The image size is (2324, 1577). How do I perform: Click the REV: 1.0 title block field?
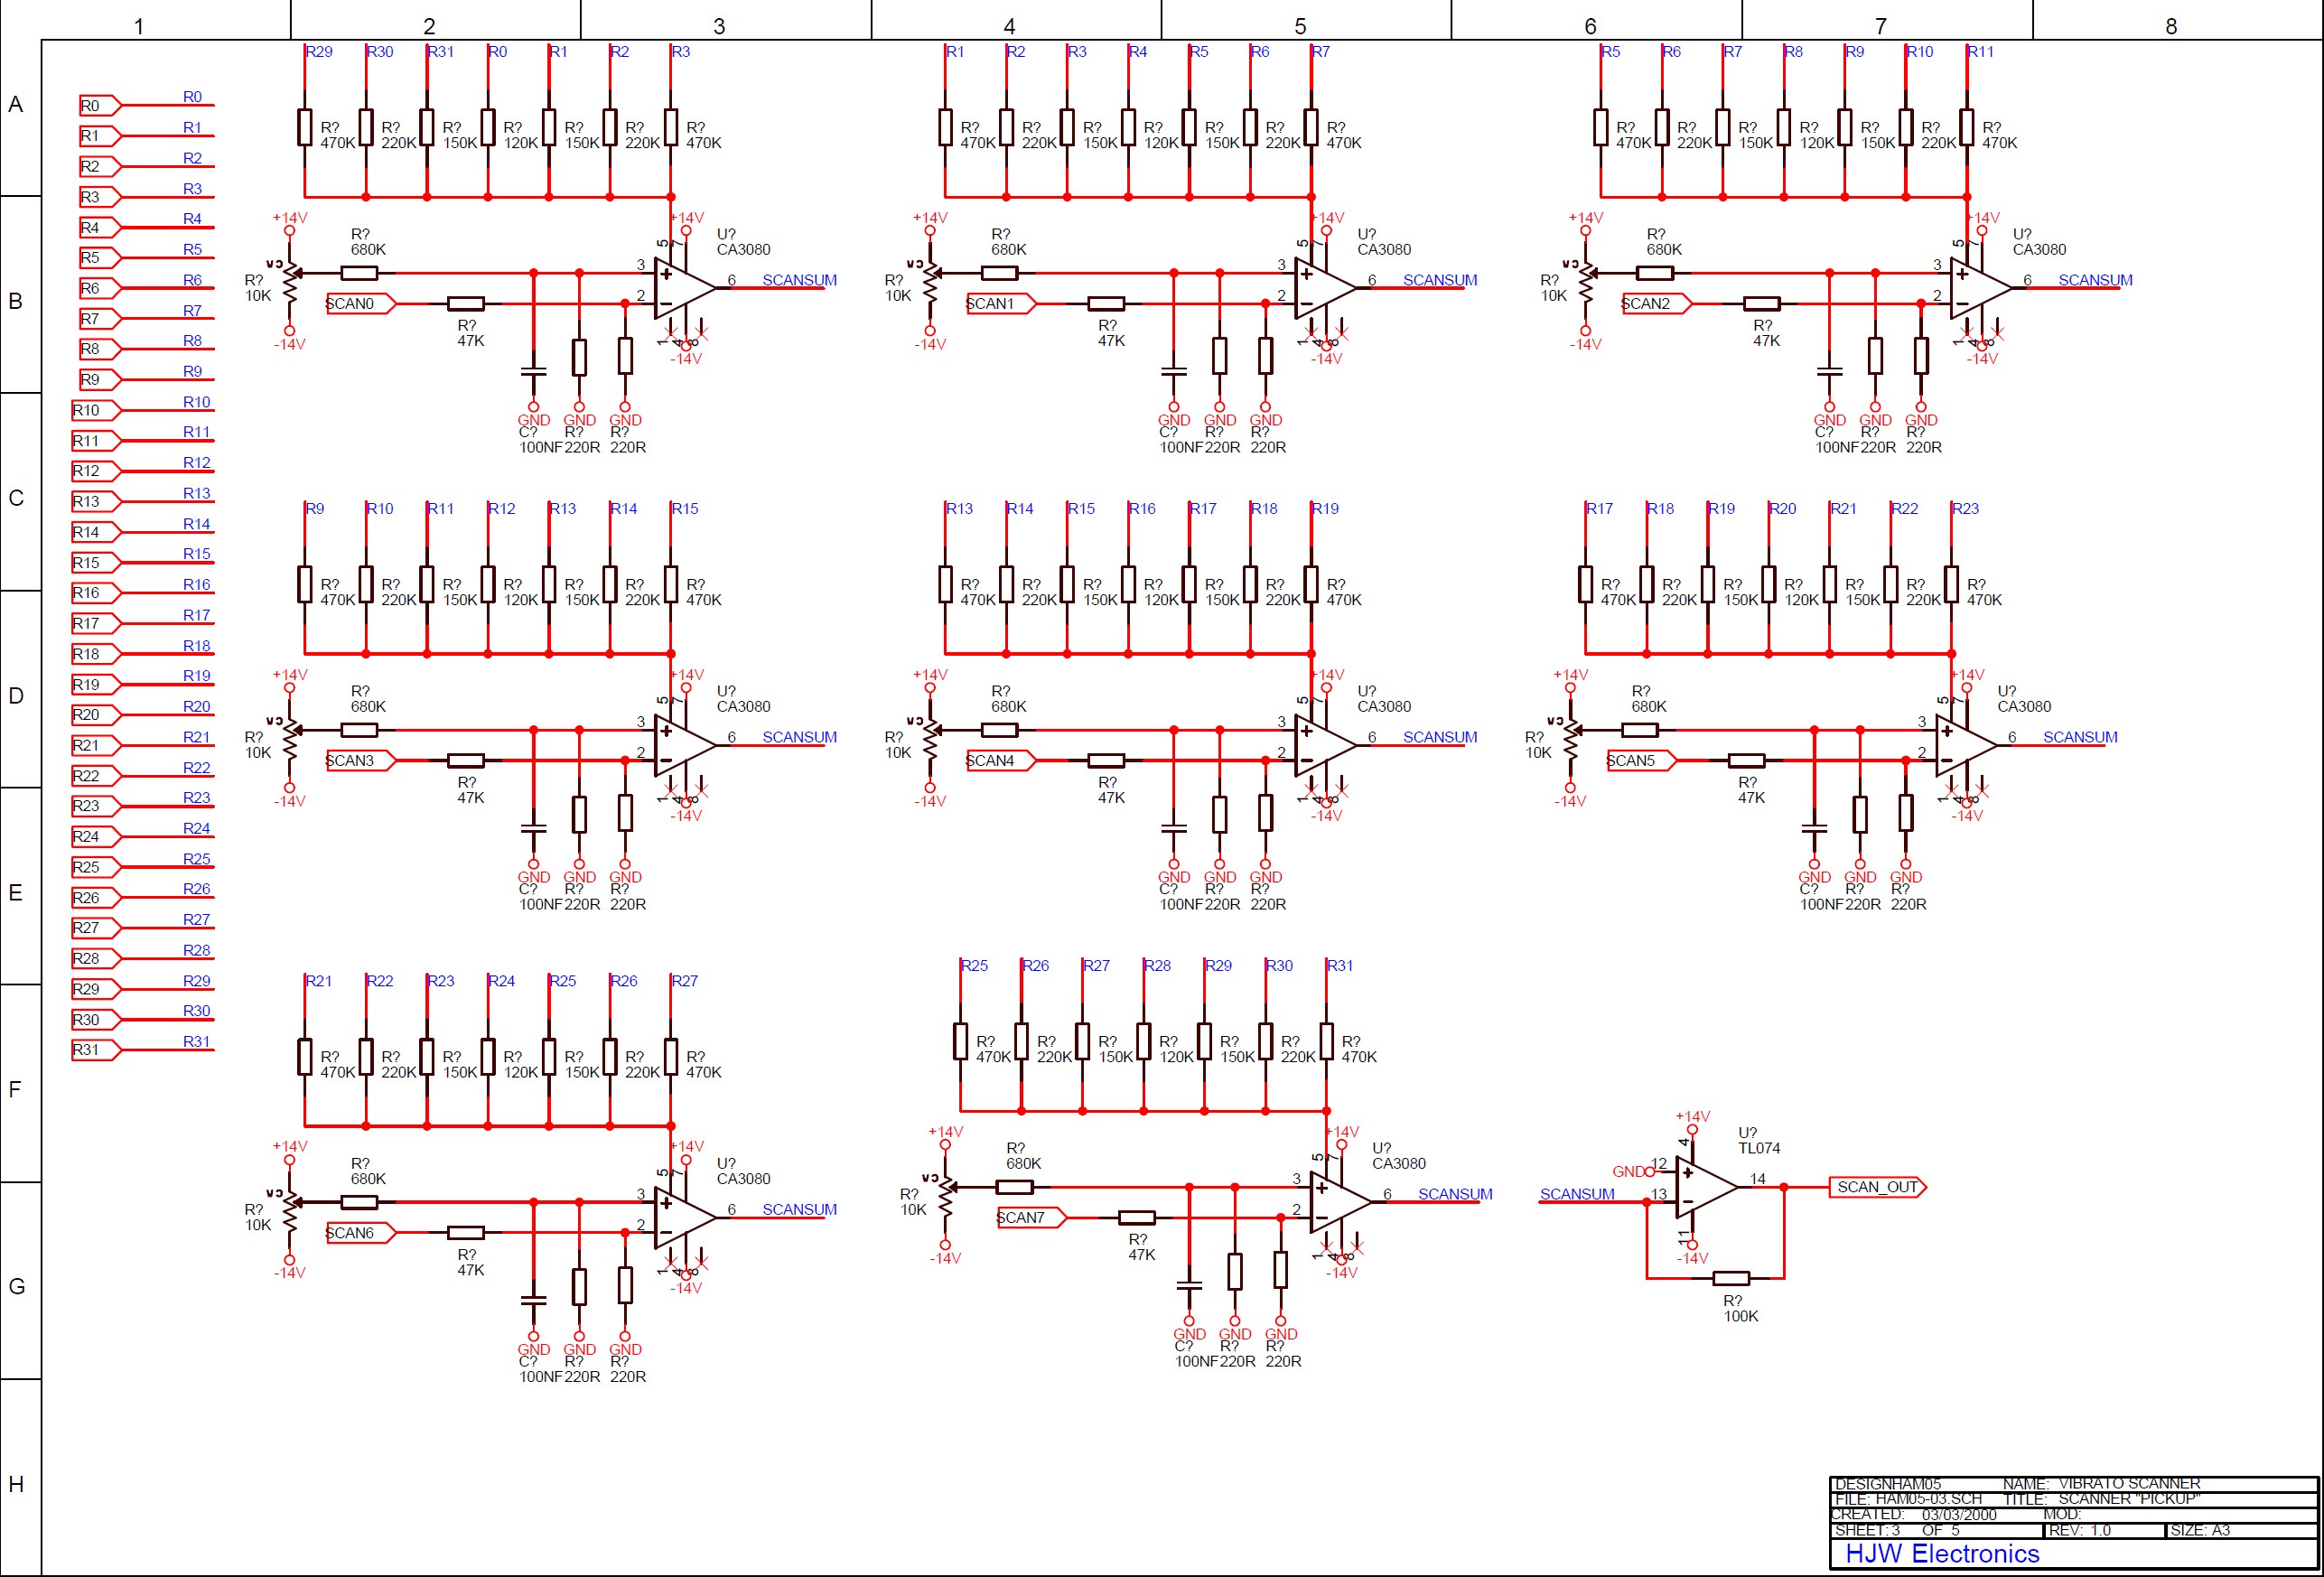click(2080, 1531)
